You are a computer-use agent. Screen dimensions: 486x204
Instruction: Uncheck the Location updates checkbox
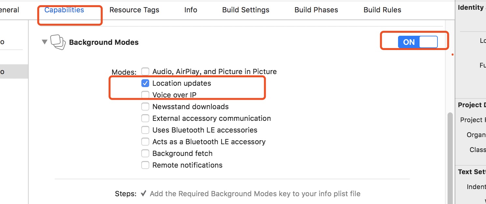pyautogui.click(x=145, y=83)
